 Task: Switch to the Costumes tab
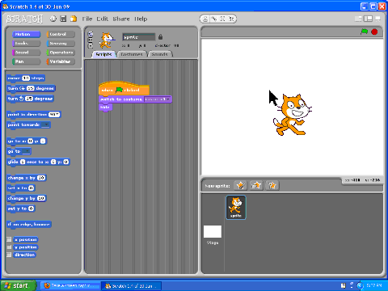(132, 54)
